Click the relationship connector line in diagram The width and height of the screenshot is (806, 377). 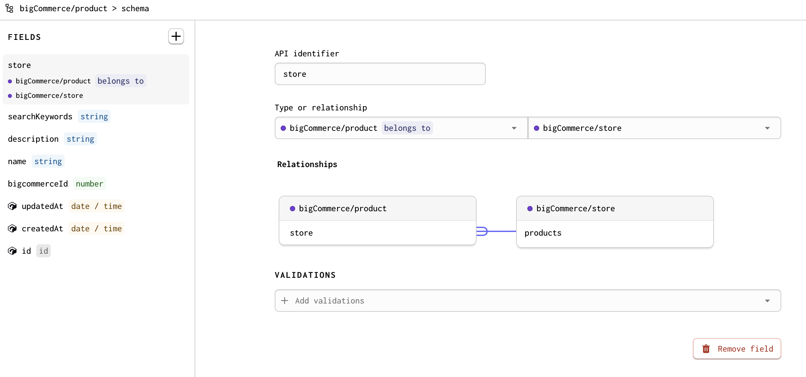coord(496,231)
